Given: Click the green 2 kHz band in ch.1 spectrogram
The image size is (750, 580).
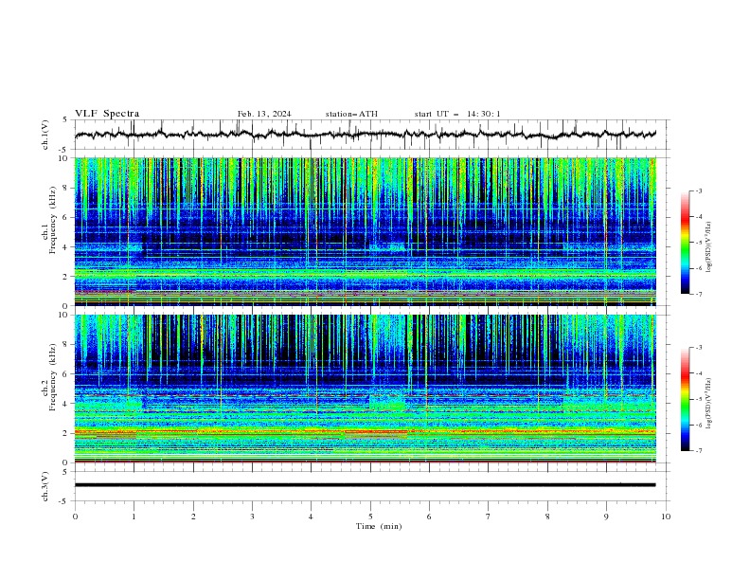Looking at the screenshot, I should tap(365, 273).
